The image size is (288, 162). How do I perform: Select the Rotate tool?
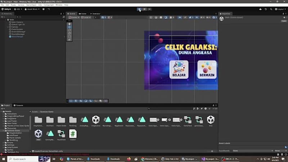pos(69,30)
